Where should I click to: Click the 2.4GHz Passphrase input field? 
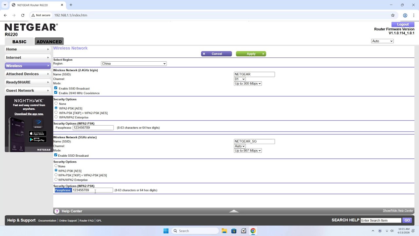(x=93, y=128)
